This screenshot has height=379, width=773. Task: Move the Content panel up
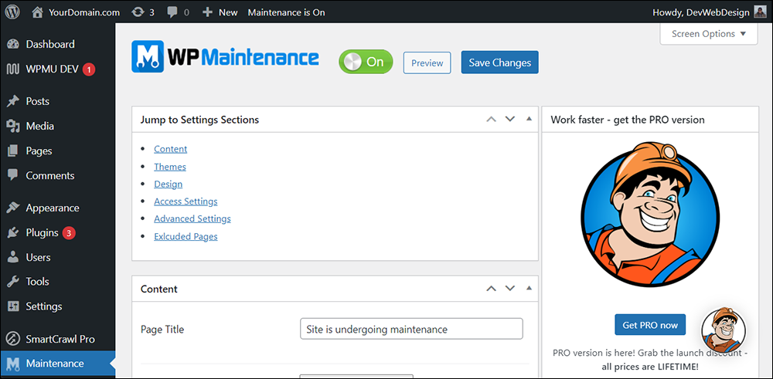pyautogui.click(x=491, y=289)
